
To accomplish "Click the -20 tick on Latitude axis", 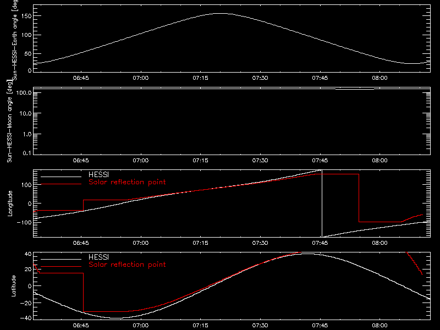I will (26, 304).
